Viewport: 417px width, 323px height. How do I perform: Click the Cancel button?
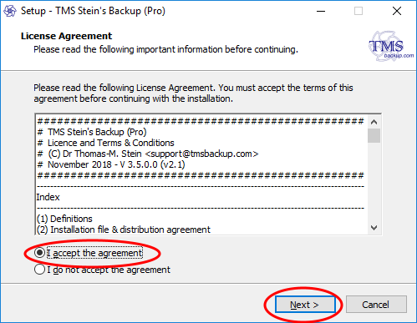coord(376,305)
